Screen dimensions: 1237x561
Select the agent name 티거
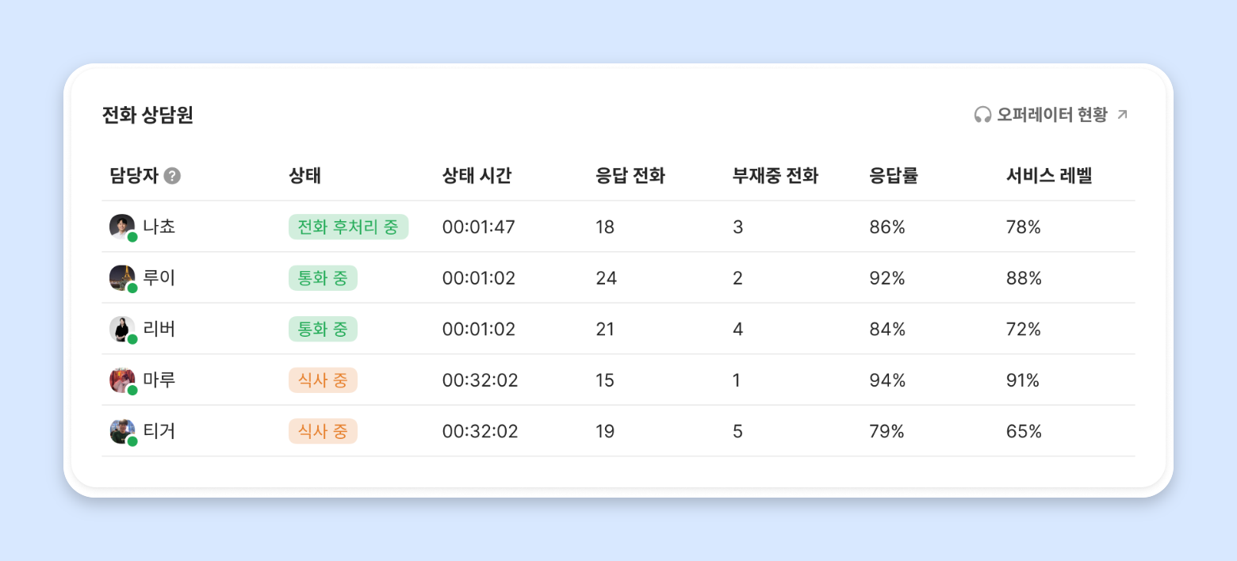159,431
